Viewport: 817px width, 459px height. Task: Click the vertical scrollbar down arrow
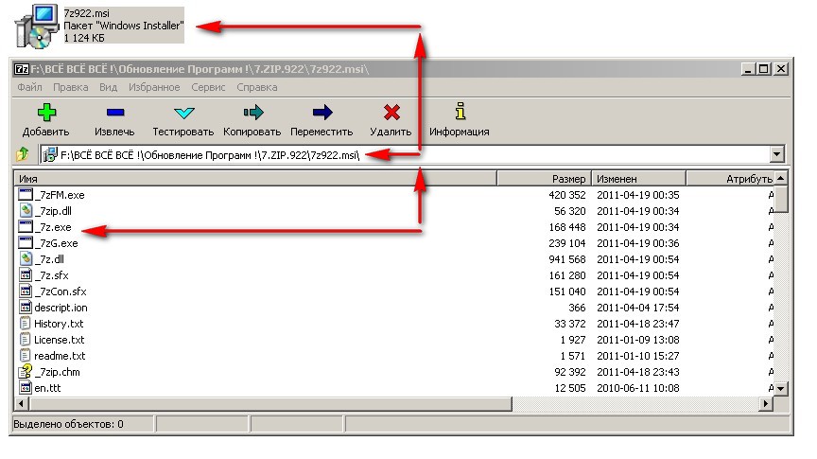click(x=780, y=389)
